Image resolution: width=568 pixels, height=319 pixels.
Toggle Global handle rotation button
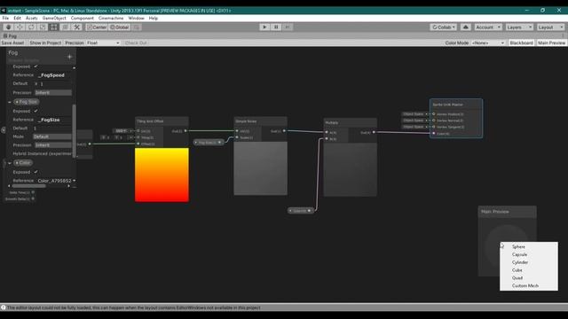tap(119, 27)
